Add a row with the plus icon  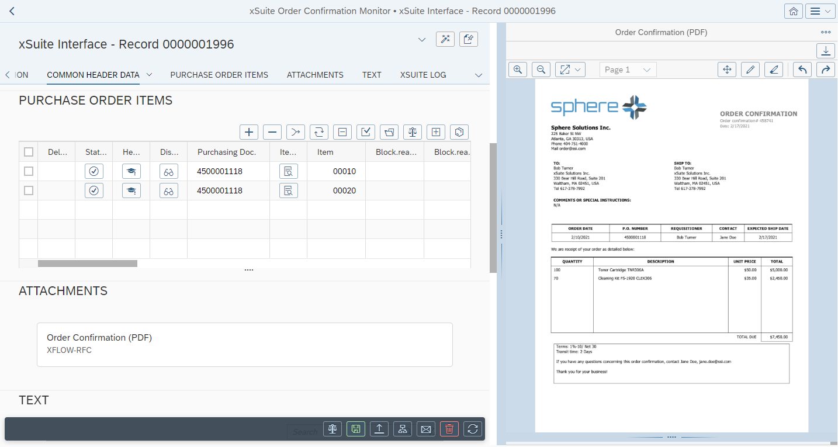click(x=249, y=132)
